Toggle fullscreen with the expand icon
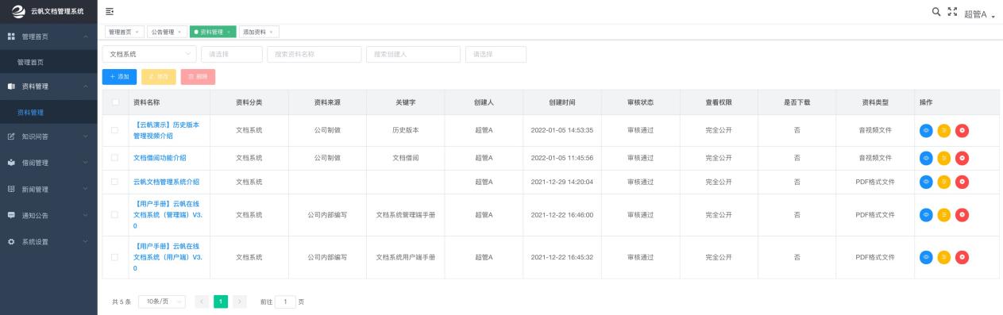The image size is (1003, 315). (x=952, y=12)
